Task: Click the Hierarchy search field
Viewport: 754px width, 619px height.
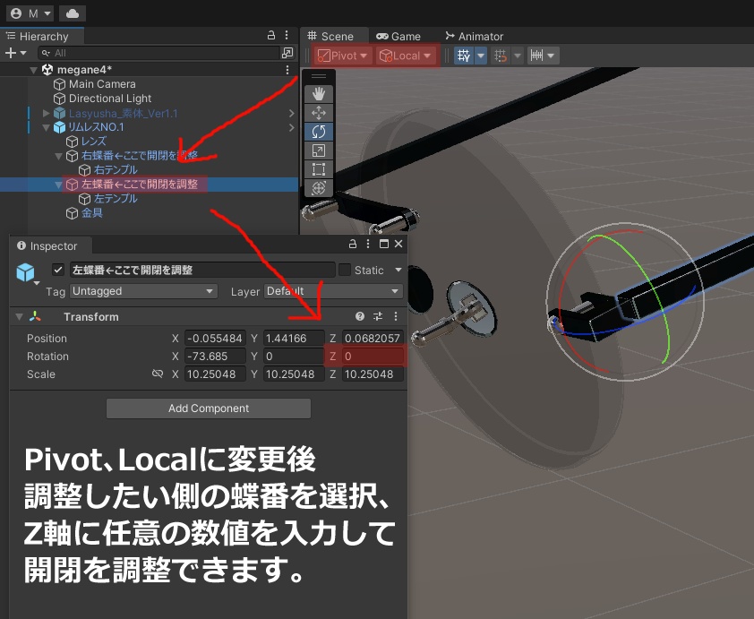Action: tap(159, 53)
